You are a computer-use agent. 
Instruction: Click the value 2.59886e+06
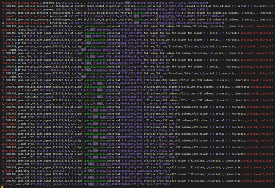pos(216,16)
